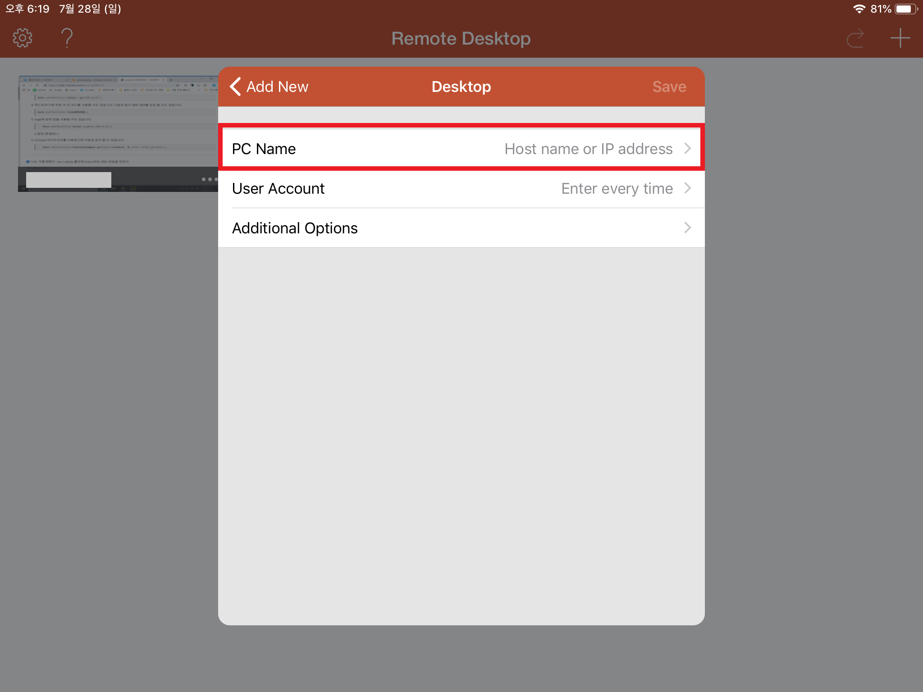Click the curved arrow icon beside plus
Viewport: 923px width, 692px height.
click(855, 38)
